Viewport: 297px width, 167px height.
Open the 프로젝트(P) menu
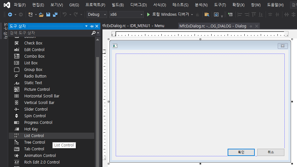click(95, 5)
